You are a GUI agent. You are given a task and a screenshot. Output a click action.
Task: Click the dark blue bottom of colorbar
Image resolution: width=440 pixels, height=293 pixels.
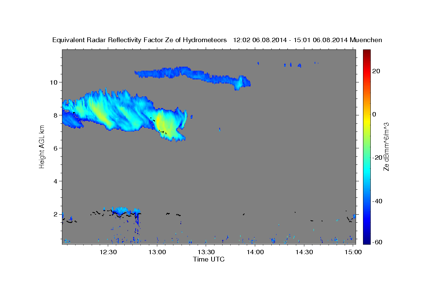point(366,238)
